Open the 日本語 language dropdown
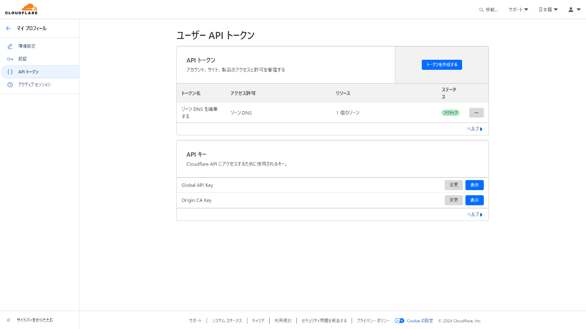The width and height of the screenshot is (586, 329). 548,10
